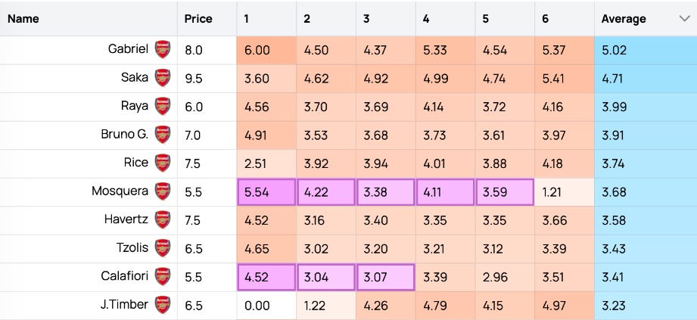This screenshot has height=320, width=697.
Task: Click Mosquera's Arsenal crest icon
Action: (x=163, y=191)
